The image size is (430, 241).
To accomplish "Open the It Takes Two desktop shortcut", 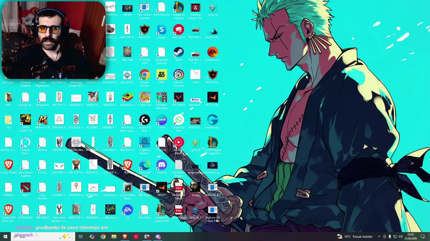I will point(144,99).
